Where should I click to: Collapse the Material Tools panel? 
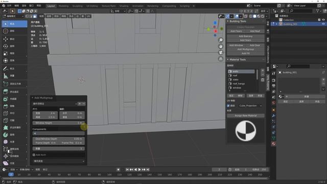click(x=228, y=59)
